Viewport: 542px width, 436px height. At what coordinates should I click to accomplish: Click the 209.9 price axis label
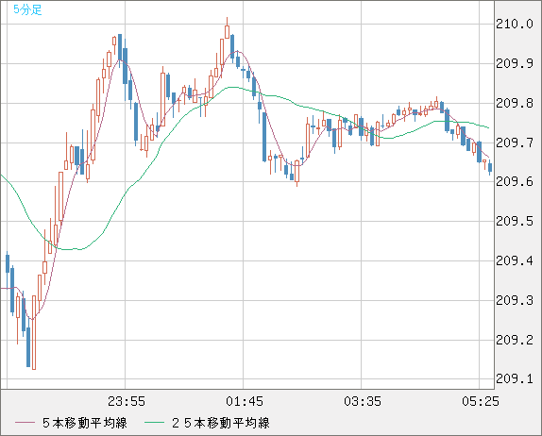[x=515, y=63]
